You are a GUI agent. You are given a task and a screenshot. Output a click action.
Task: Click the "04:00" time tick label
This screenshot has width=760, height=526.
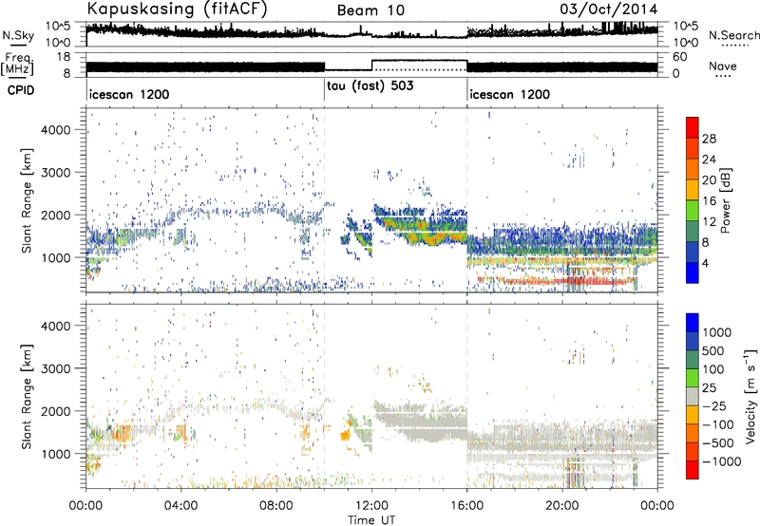coord(180,506)
